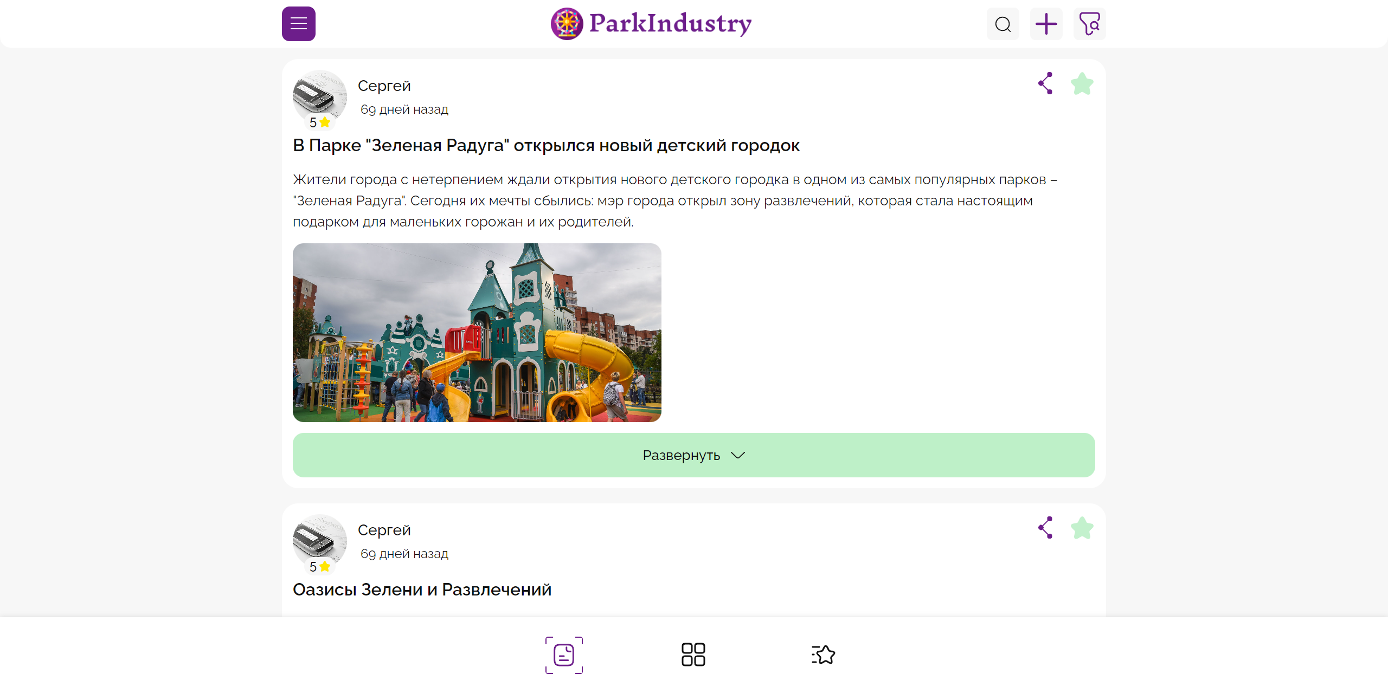
Task: Open the favorites list bottom tab
Action: (823, 655)
